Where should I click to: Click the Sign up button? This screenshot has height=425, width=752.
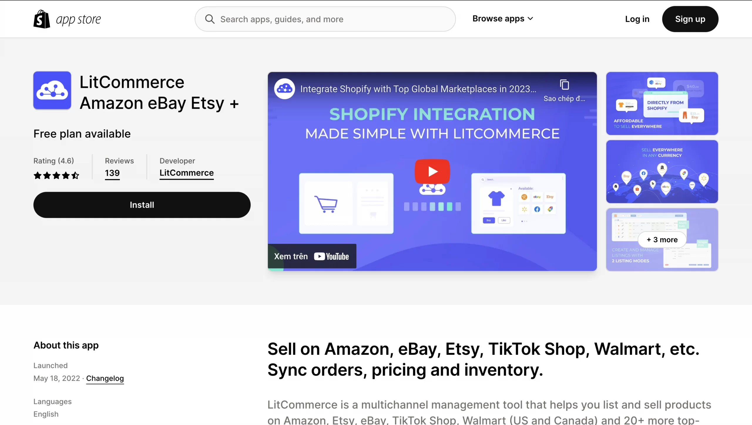pos(690,19)
